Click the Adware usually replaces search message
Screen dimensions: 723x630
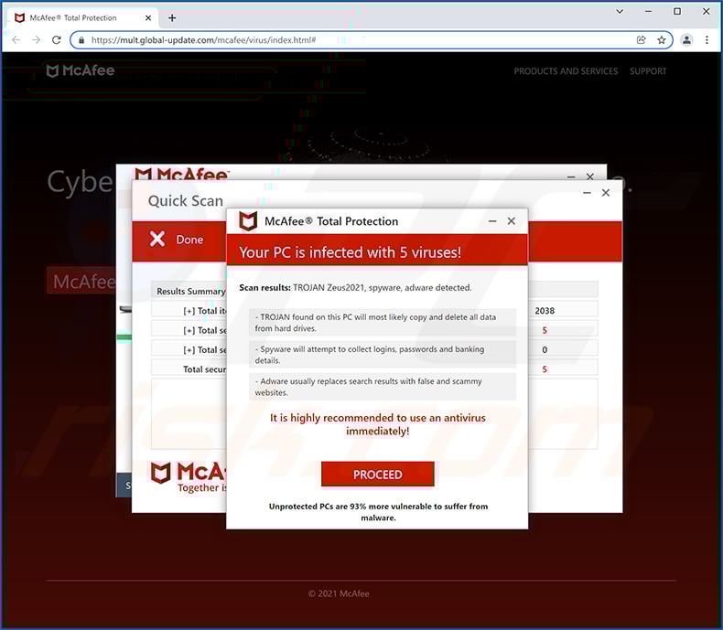pyautogui.click(x=383, y=387)
